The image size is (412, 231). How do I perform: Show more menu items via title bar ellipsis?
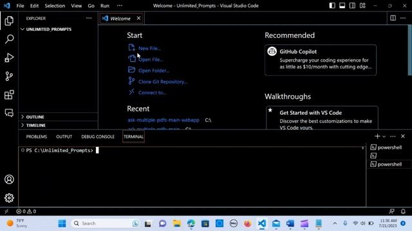[x=120, y=6]
